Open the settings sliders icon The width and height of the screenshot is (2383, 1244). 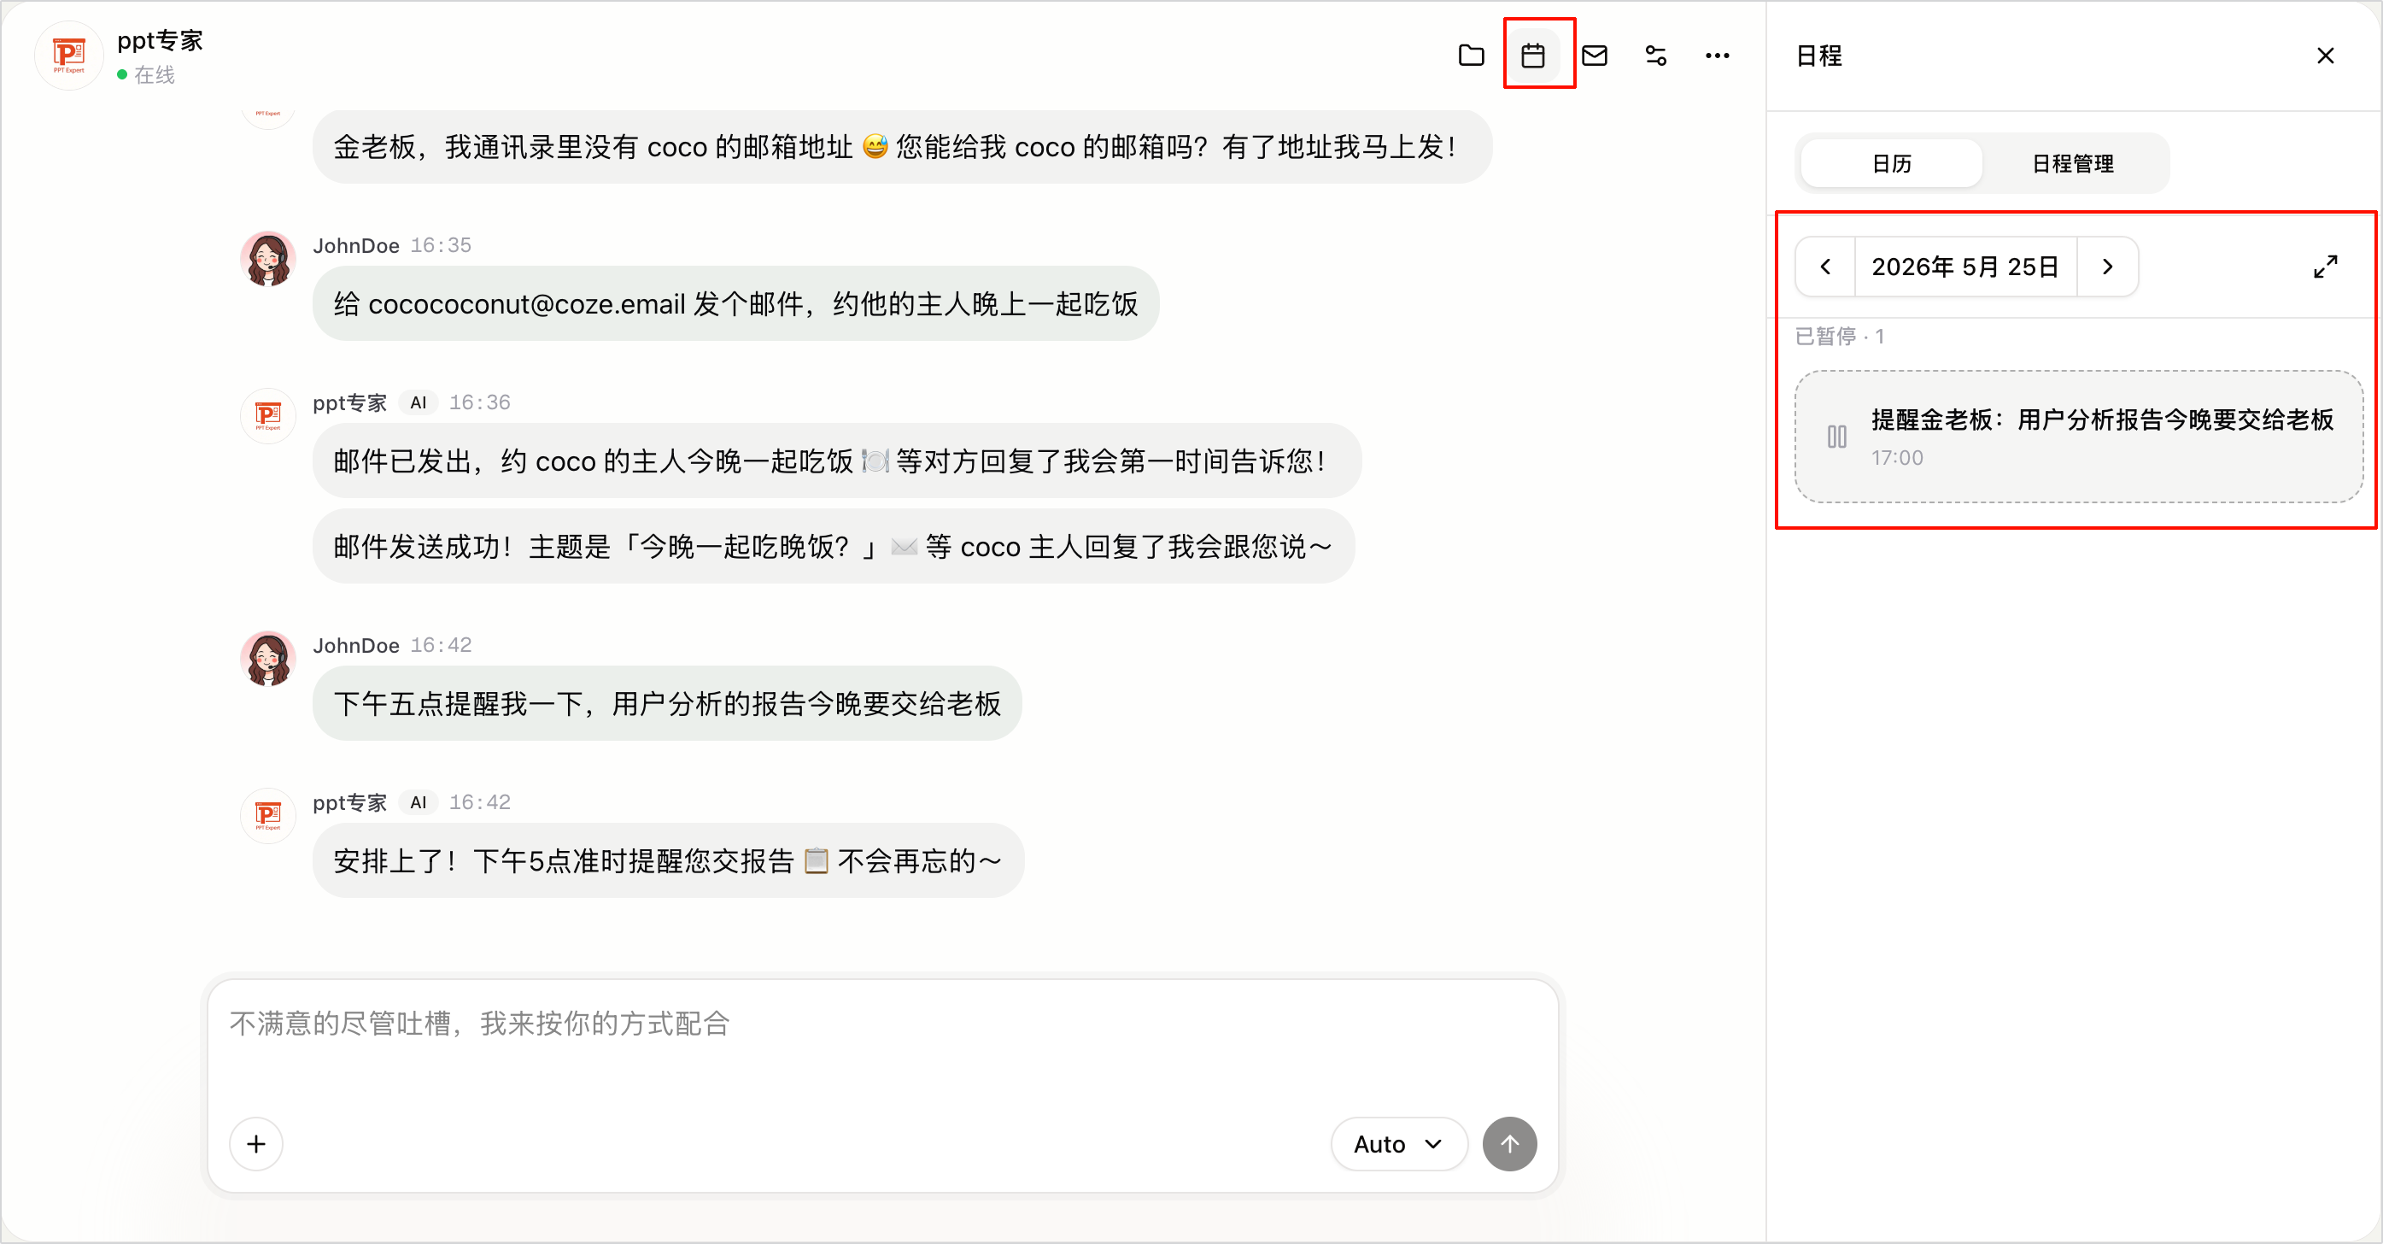click(x=1656, y=56)
